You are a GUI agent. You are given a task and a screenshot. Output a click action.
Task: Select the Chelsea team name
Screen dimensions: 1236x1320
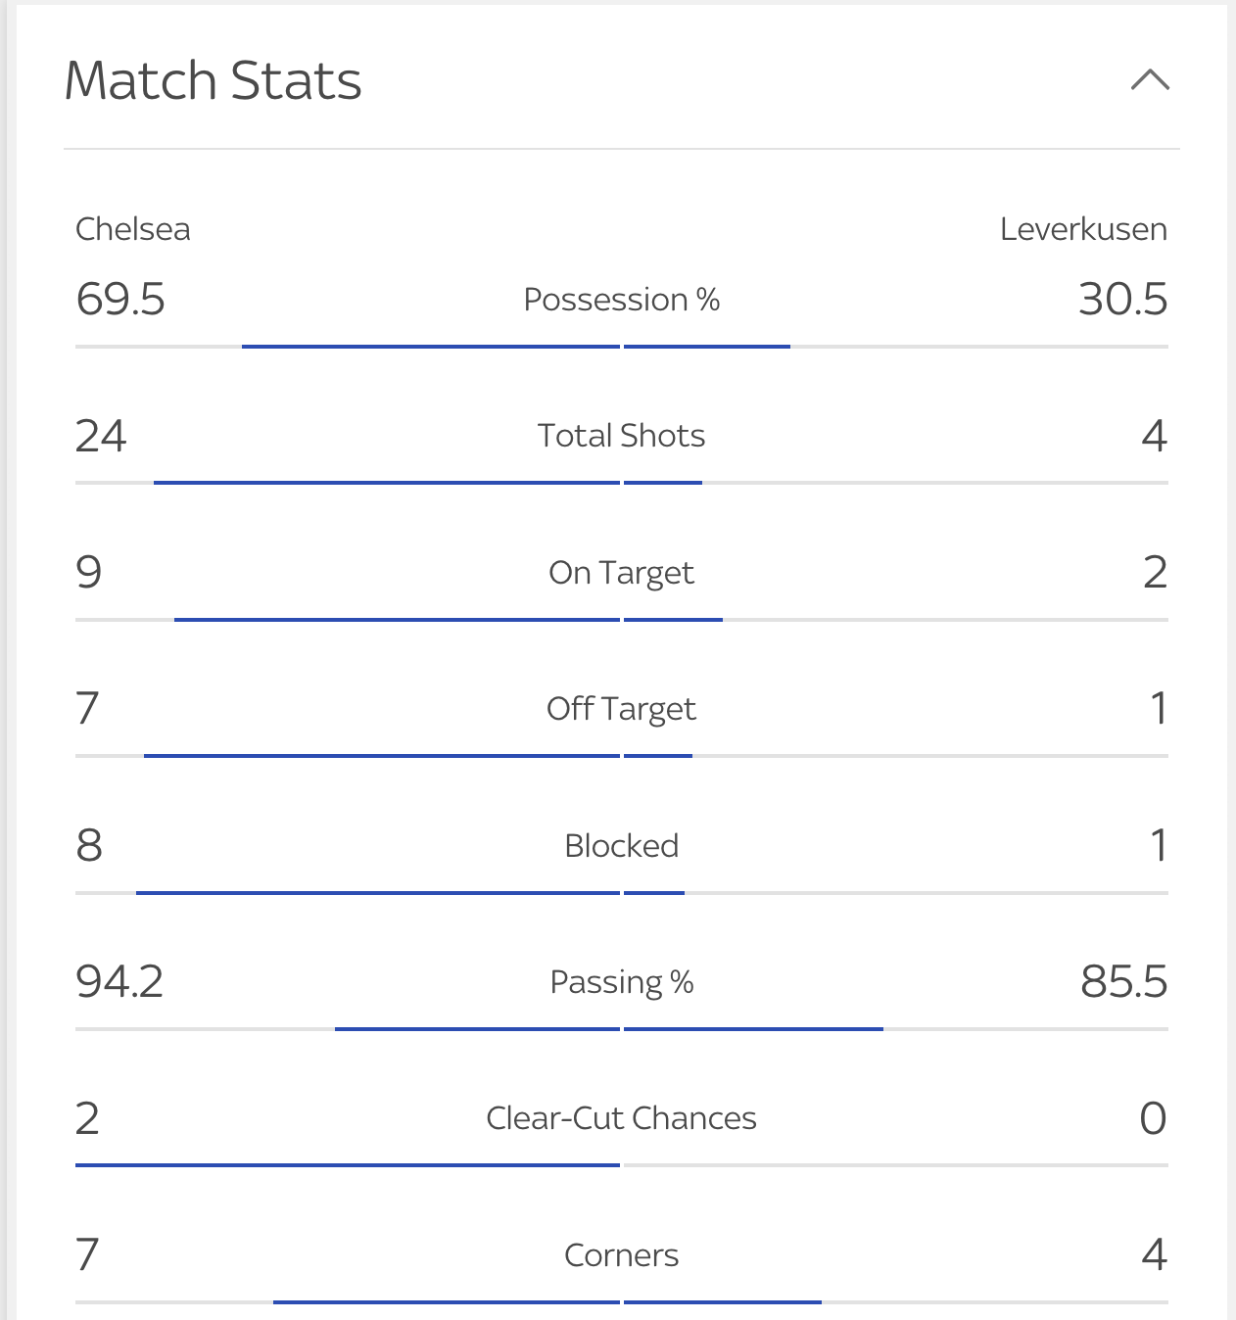click(133, 229)
